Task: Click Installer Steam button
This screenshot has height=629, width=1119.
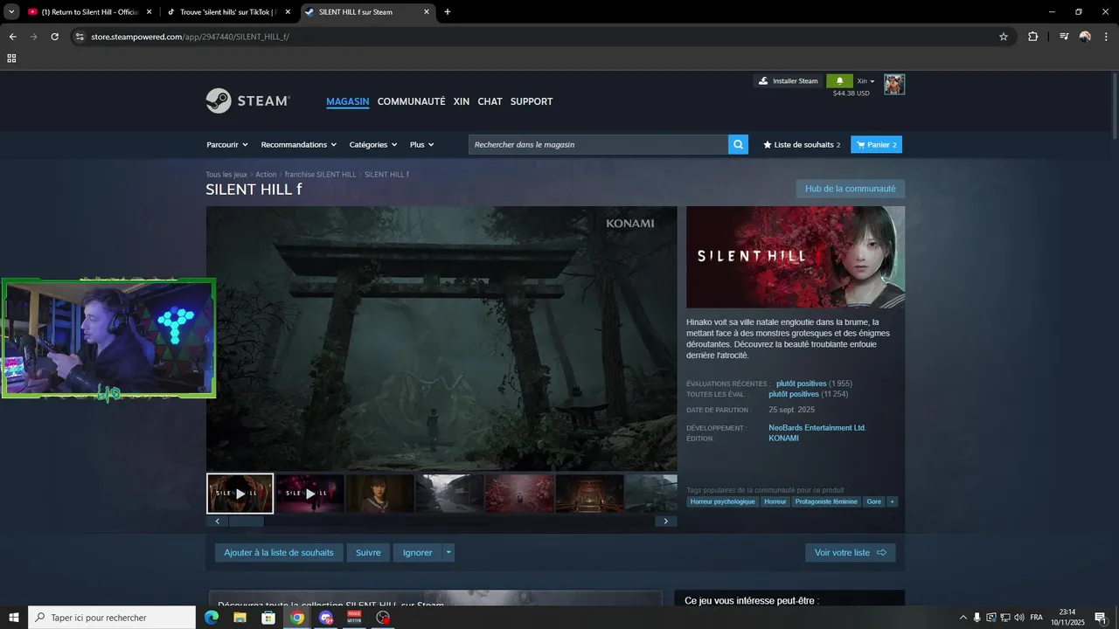Action: pos(789,81)
